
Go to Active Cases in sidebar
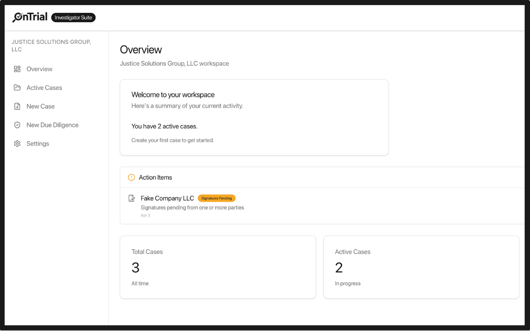tap(44, 88)
